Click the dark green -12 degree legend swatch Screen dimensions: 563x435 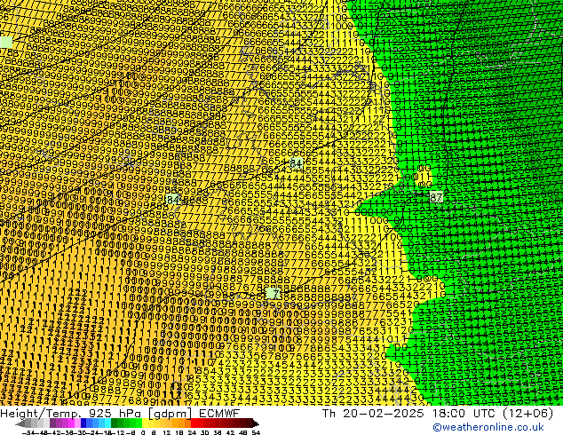(x=115, y=423)
